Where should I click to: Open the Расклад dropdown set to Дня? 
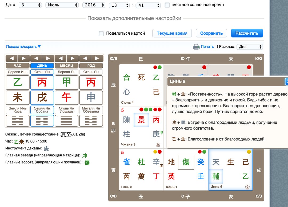250,47
